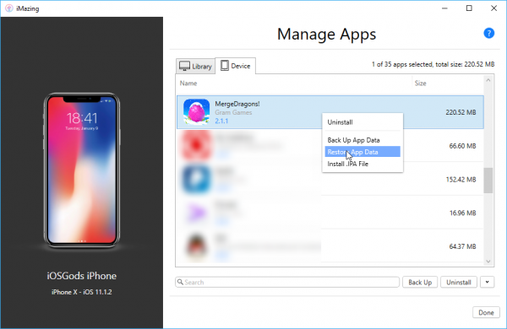Click the iMazing logo in title bar

pos(9,8)
